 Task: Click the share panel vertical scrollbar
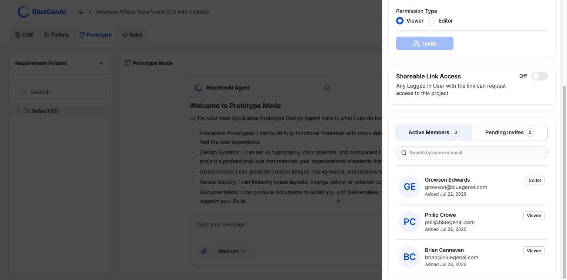[564, 182]
